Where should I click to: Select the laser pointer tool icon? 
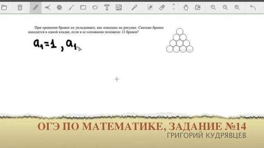coord(47,7)
